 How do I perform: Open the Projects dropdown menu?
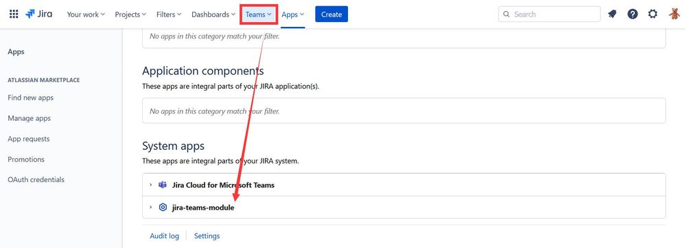[130, 14]
